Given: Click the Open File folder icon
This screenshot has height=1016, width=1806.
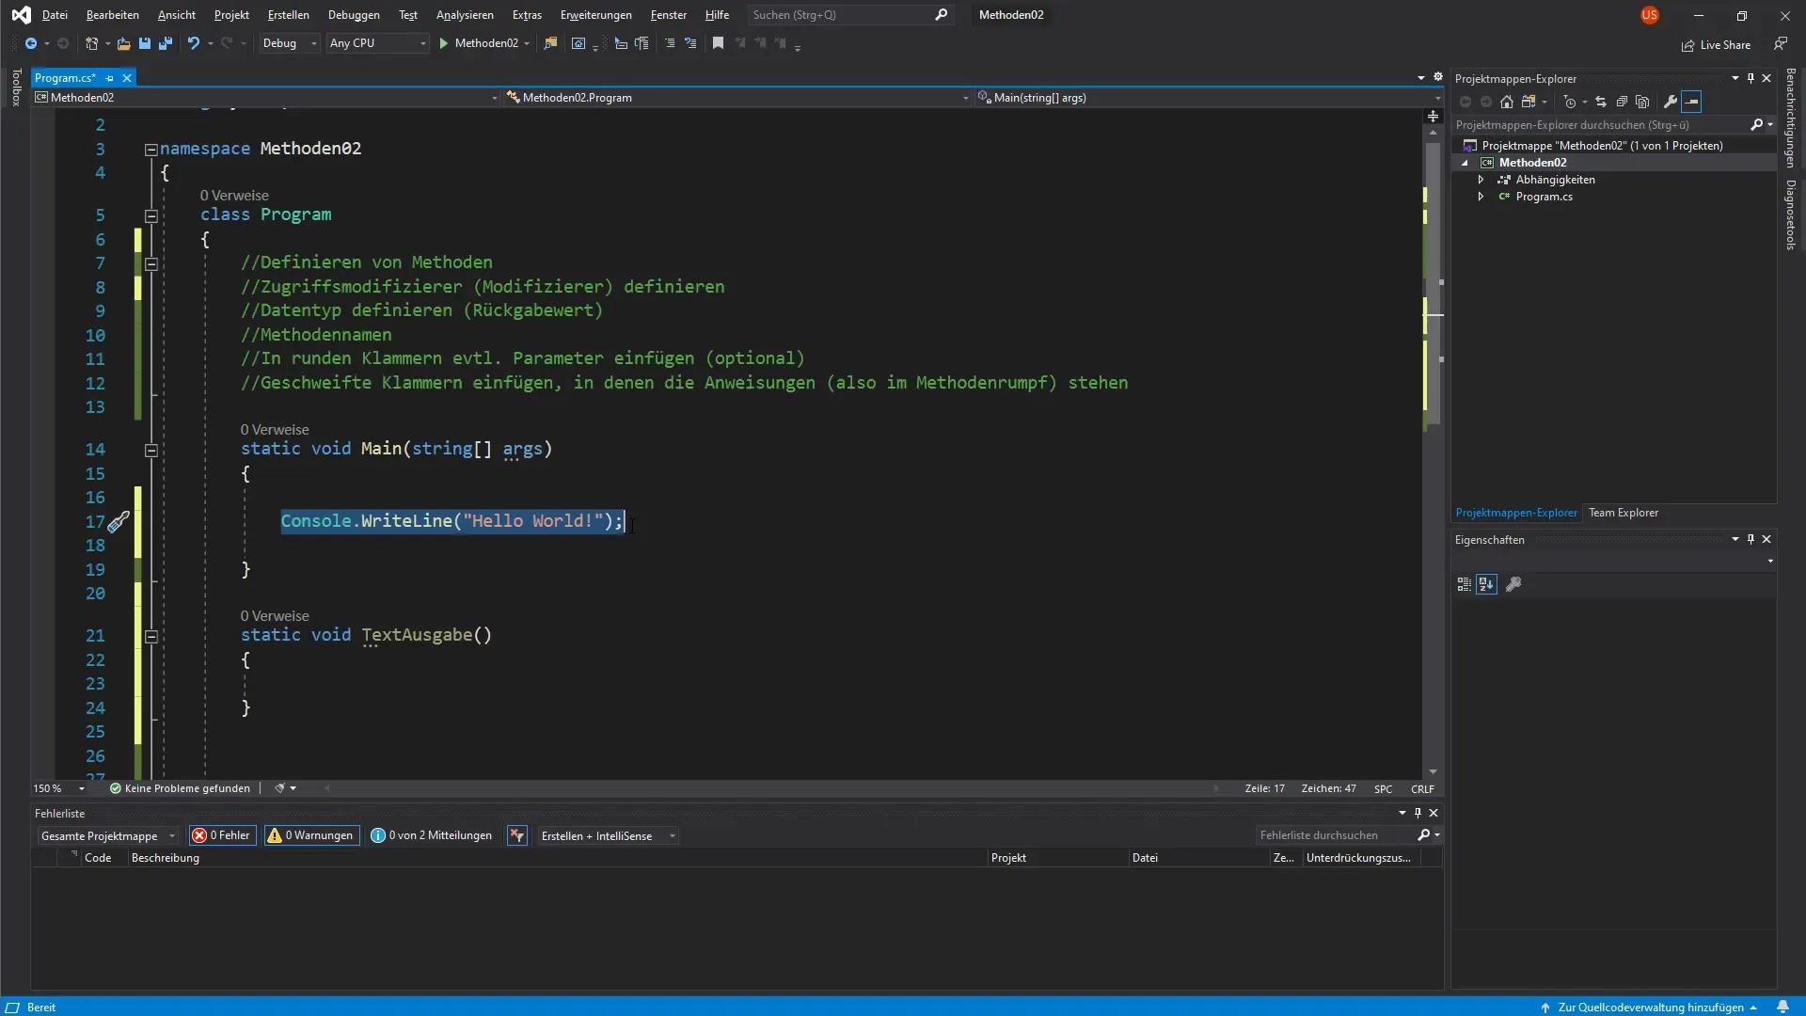Looking at the screenshot, I should tap(123, 43).
